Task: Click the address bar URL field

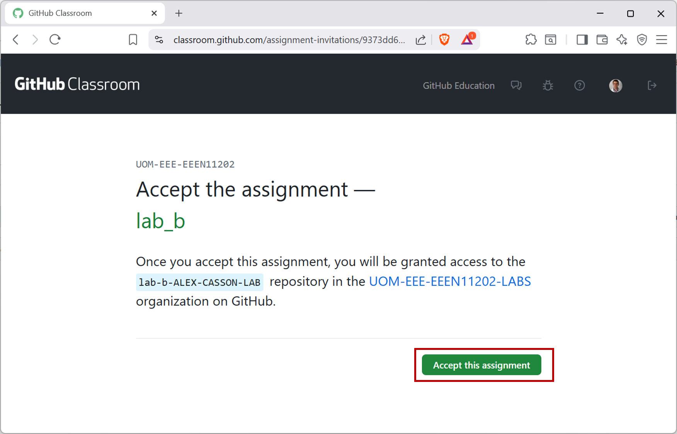Action: click(x=289, y=40)
